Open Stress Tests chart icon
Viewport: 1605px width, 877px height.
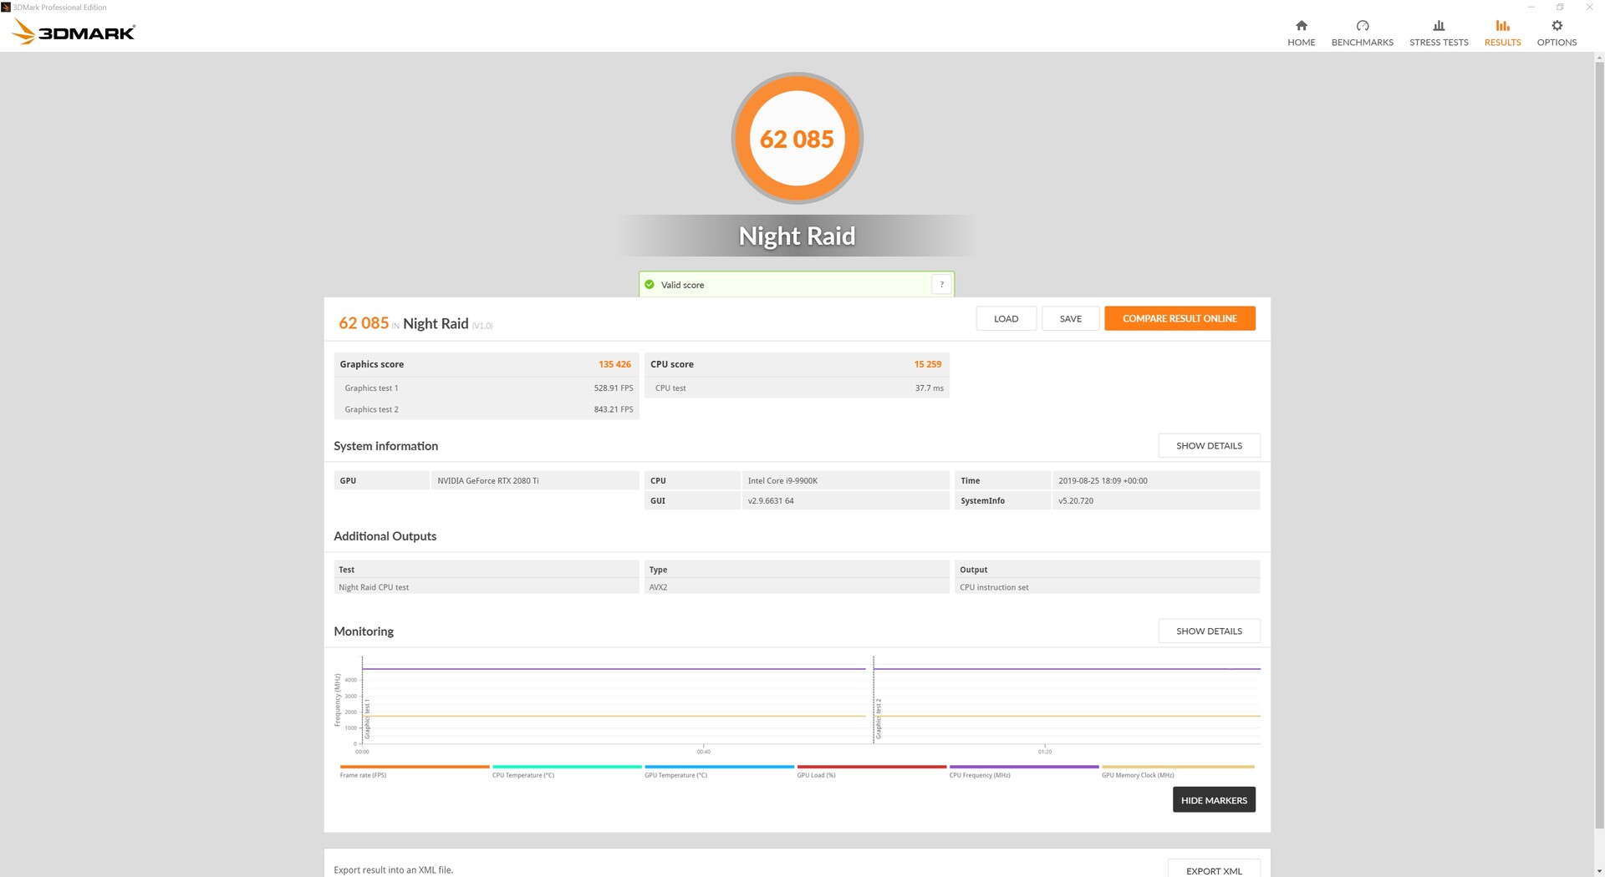click(1438, 26)
